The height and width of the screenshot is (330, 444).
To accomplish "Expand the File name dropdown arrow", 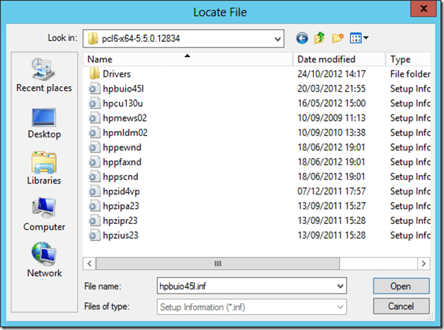I will coord(339,286).
